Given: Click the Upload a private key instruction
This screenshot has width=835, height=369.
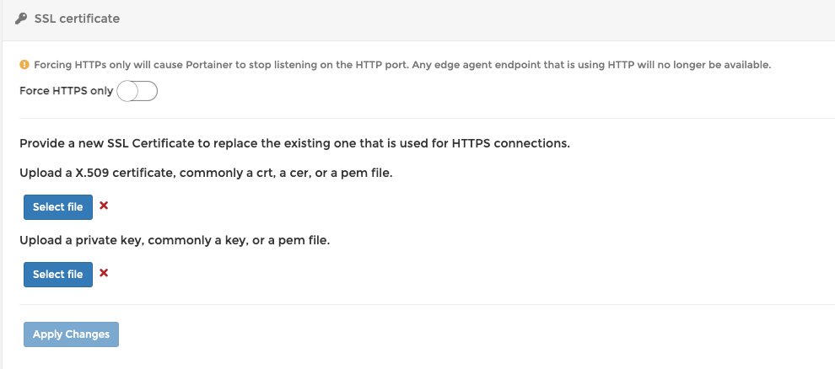Looking at the screenshot, I should click(x=175, y=240).
